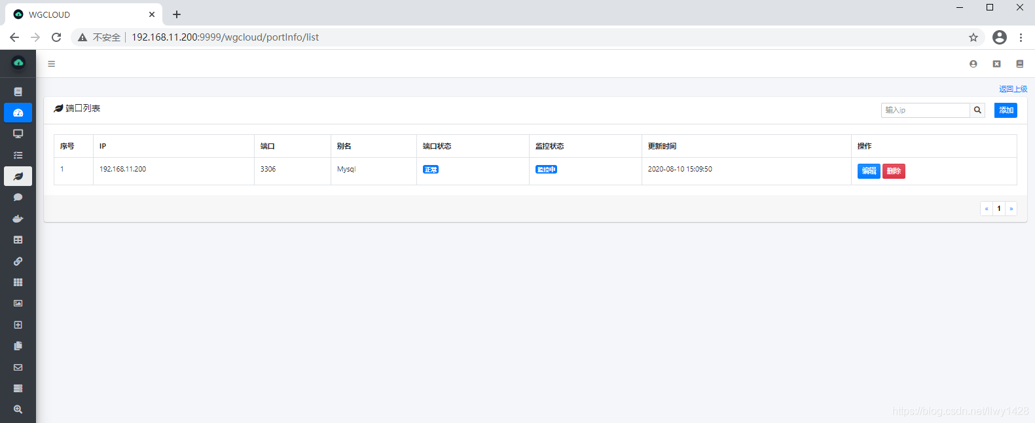
Task: Focus the 输入ip search field
Action: click(x=925, y=110)
